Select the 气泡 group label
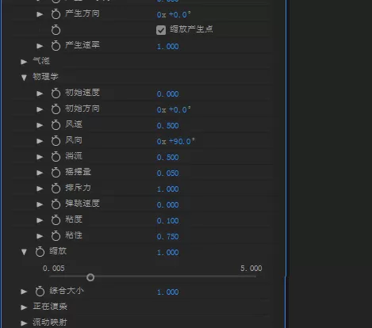Viewport: 372px width, 328px height. (41, 61)
